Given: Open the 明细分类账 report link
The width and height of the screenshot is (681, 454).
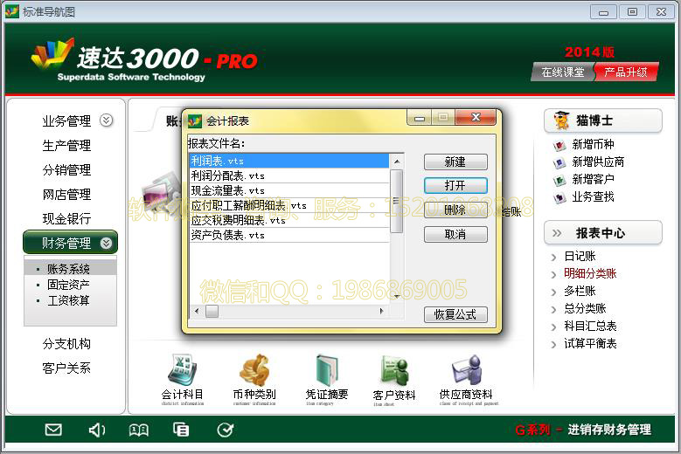Looking at the screenshot, I should [589, 273].
